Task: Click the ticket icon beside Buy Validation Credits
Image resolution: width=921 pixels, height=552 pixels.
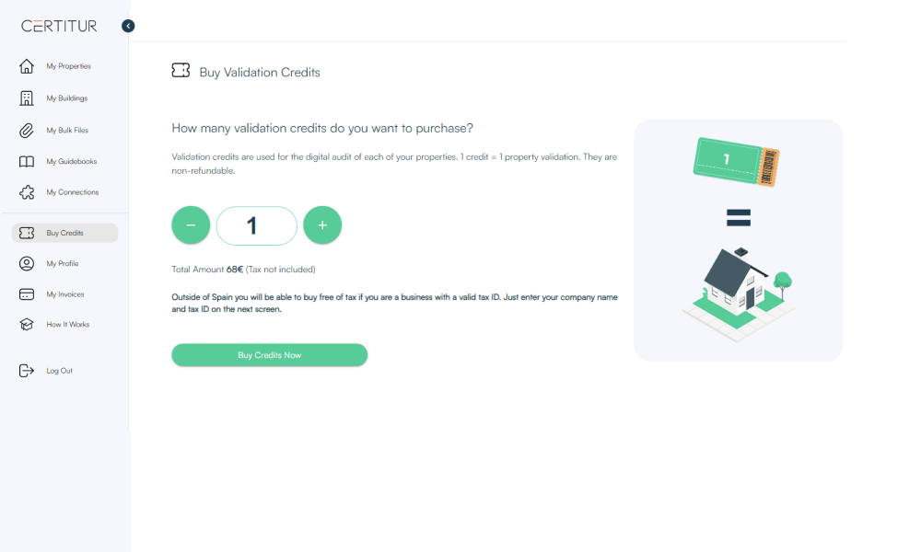Action: (x=181, y=71)
